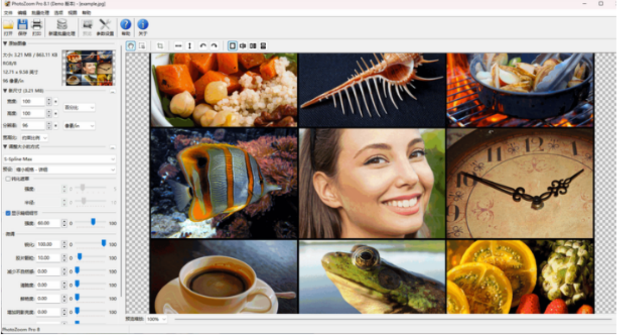Toggle the single-view preview layout button
This screenshot has height=336, width=617.
[232, 45]
